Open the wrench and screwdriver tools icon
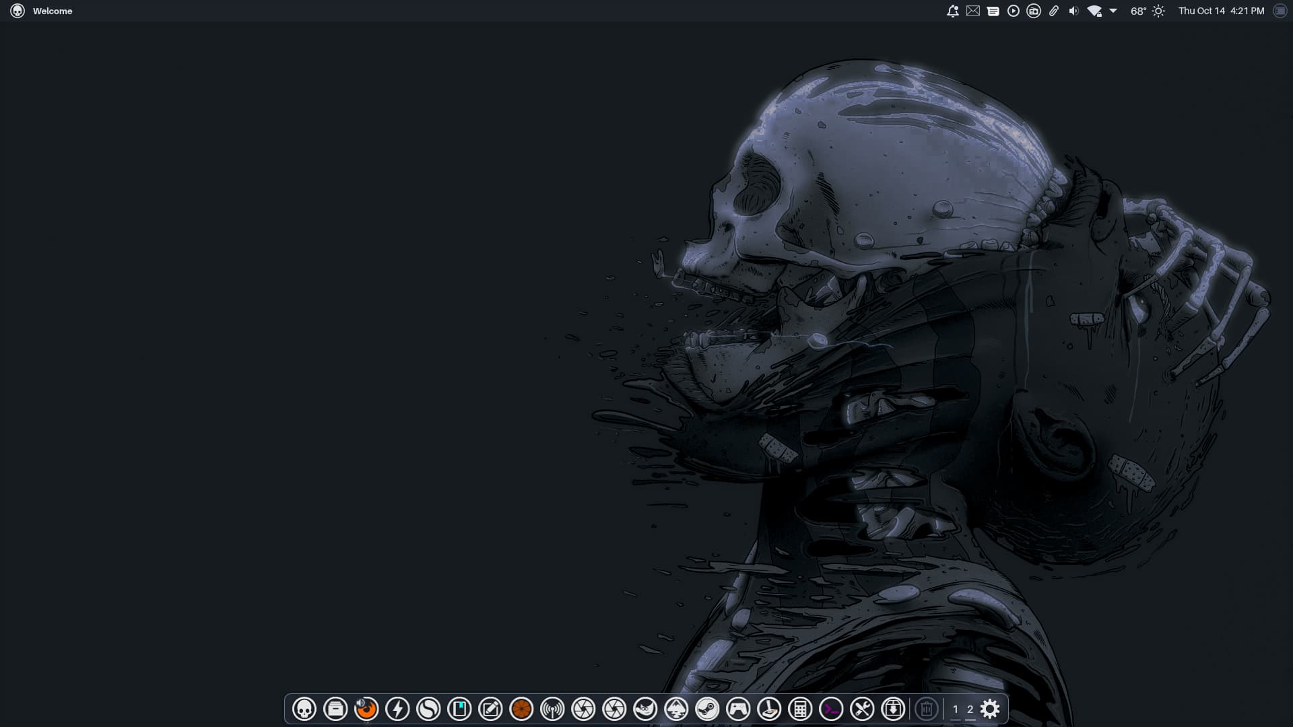 (862, 709)
